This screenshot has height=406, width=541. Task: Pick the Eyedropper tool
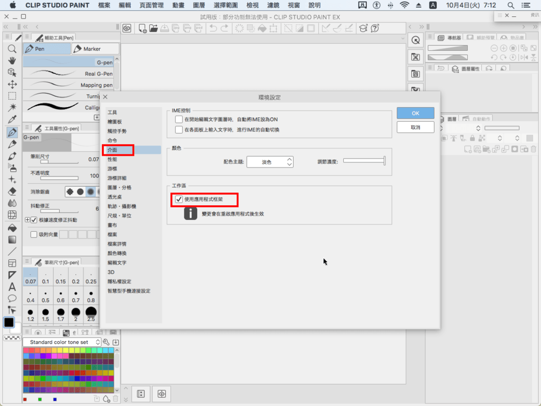(x=12, y=120)
